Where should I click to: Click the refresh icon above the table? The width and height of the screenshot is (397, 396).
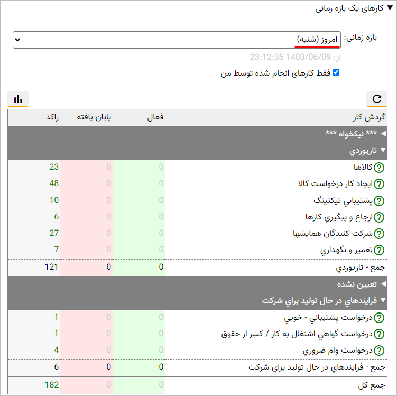[x=377, y=99]
